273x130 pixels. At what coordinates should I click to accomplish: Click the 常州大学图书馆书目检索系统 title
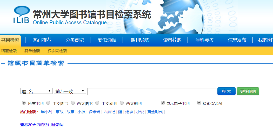(x=92, y=14)
